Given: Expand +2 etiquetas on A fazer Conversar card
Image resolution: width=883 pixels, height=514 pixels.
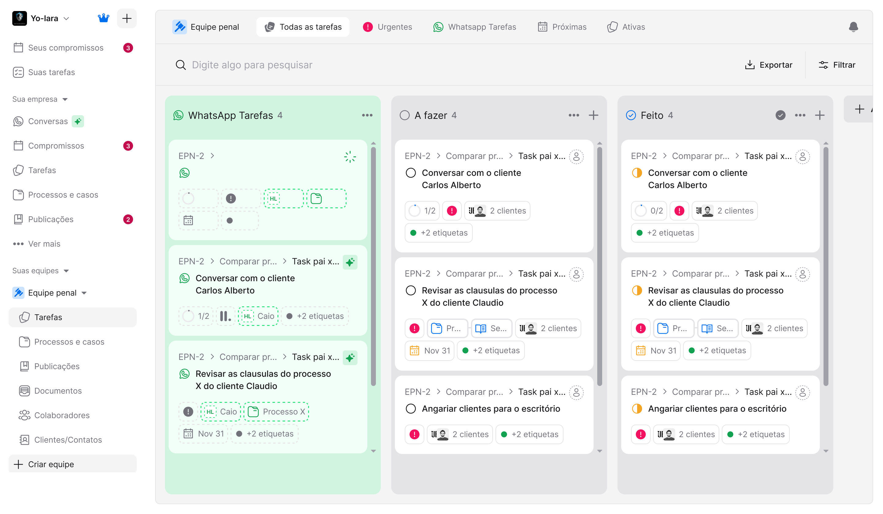Looking at the screenshot, I should [439, 233].
